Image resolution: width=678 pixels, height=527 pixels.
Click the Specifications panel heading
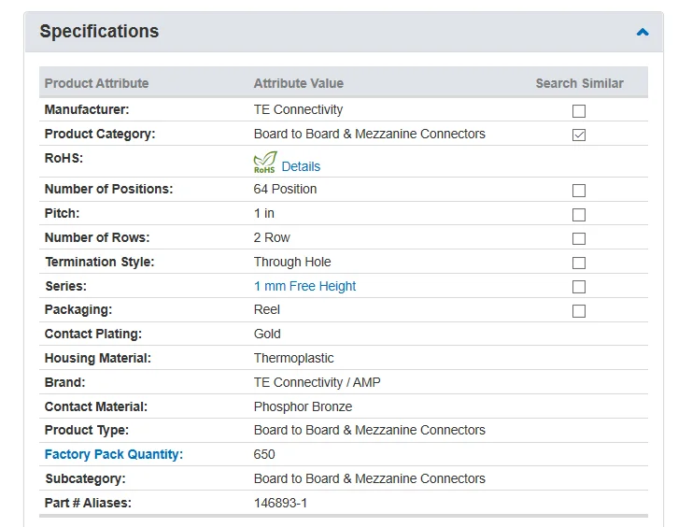click(x=99, y=32)
